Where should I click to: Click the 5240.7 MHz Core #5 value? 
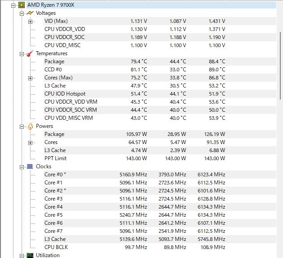pyautogui.click(x=133, y=215)
